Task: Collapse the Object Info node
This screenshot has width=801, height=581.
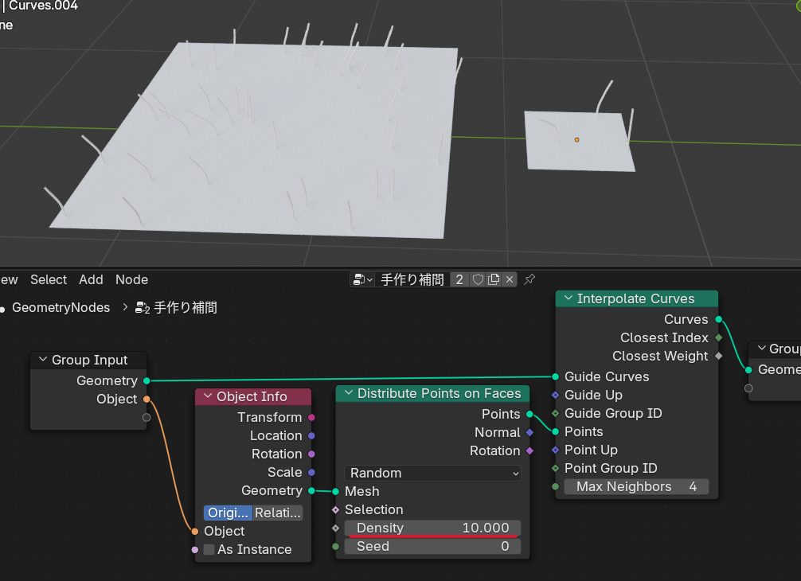Action: [x=208, y=396]
